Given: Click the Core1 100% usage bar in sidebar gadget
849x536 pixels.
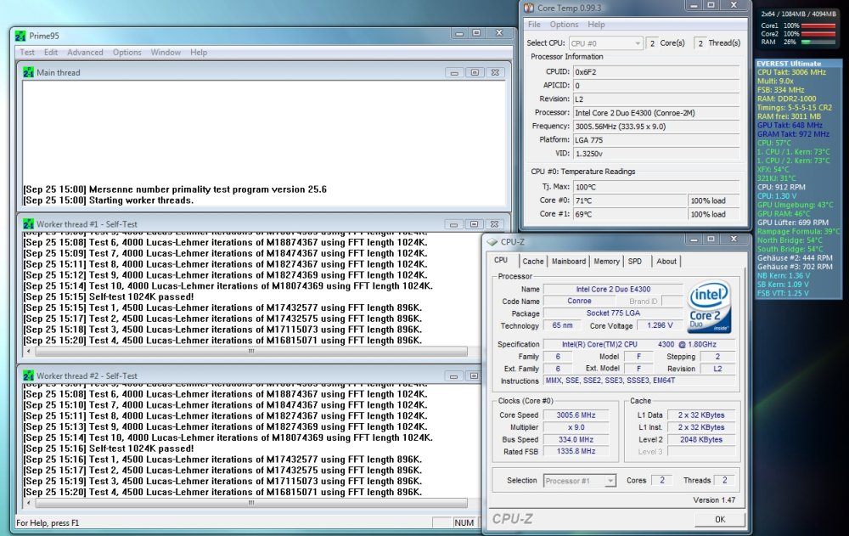Looking at the screenshot, I should [818, 25].
